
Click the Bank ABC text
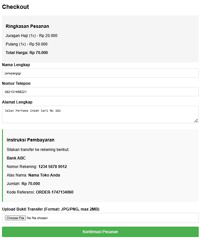pyautogui.click(x=16, y=158)
